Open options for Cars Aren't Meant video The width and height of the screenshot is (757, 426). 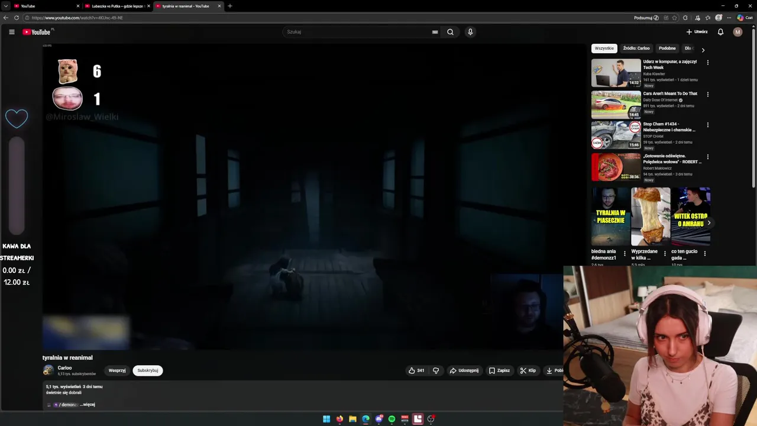[x=708, y=94]
